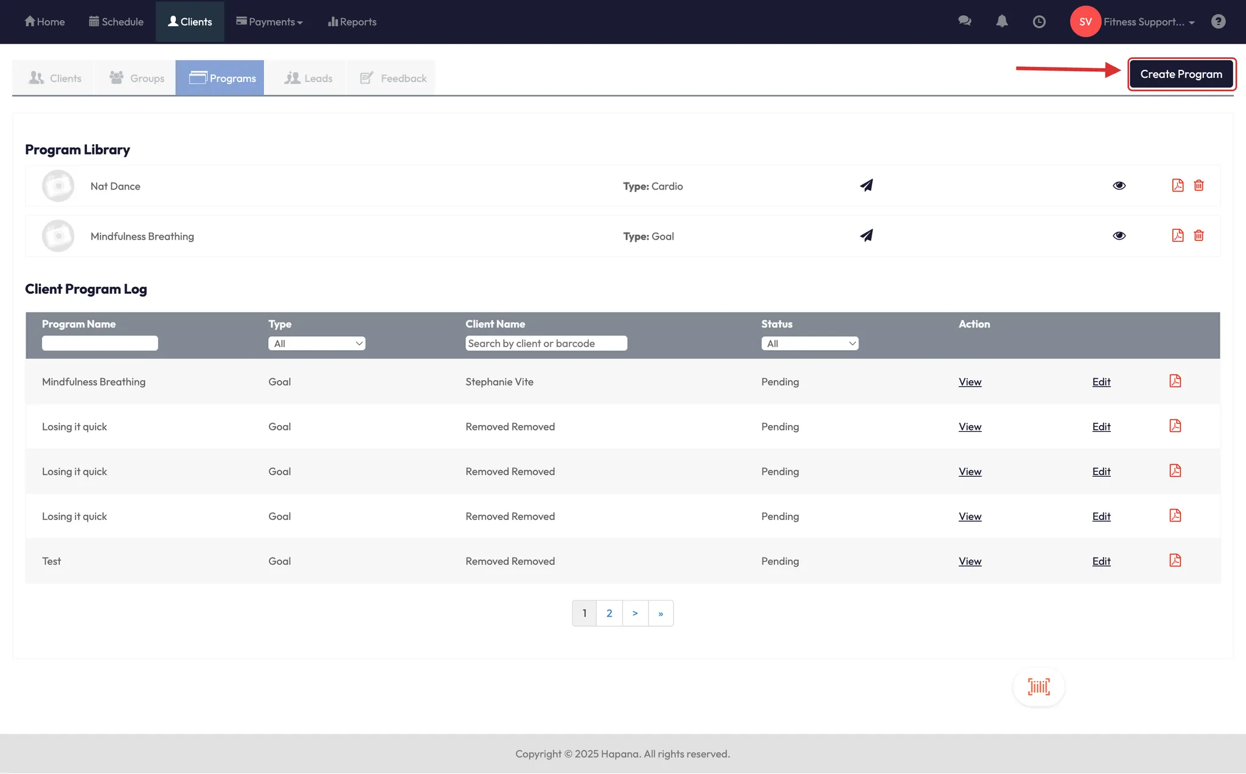The width and height of the screenshot is (1246, 774).
Task: Open the help question mark icon
Action: point(1218,21)
